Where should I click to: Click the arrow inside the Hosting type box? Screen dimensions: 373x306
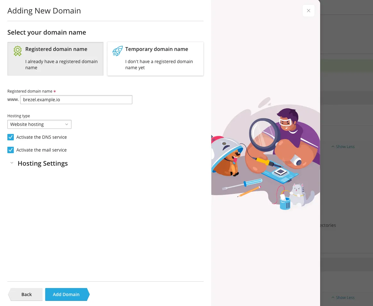[x=67, y=124]
